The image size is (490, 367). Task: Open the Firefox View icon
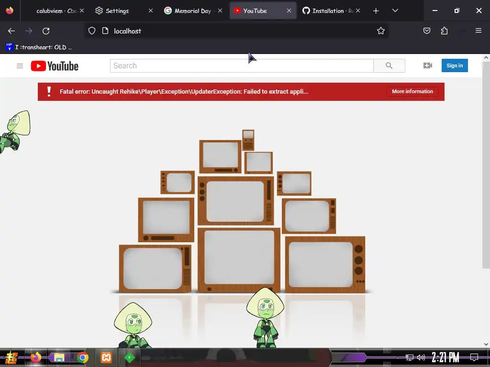[10, 11]
